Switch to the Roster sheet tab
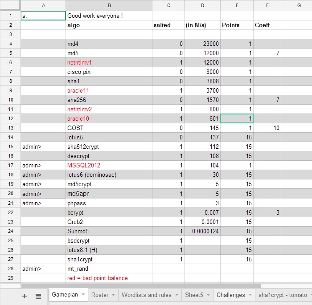 point(100,295)
